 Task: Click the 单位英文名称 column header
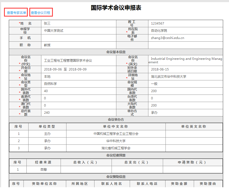[x=194, y=127]
